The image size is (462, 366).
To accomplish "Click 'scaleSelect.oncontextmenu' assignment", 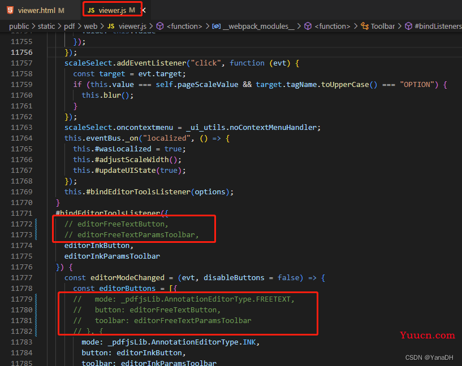I will coord(118,128).
